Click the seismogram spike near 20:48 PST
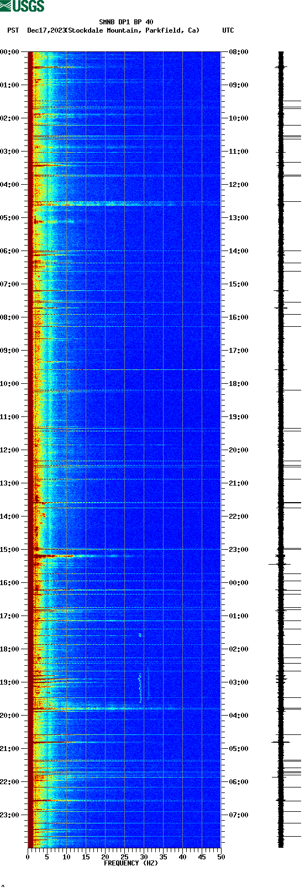The height and width of the screenshot is (892, 305). click(x=281, y=742)
